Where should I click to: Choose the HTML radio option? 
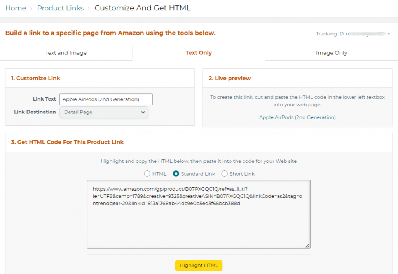tap(147, 174)
